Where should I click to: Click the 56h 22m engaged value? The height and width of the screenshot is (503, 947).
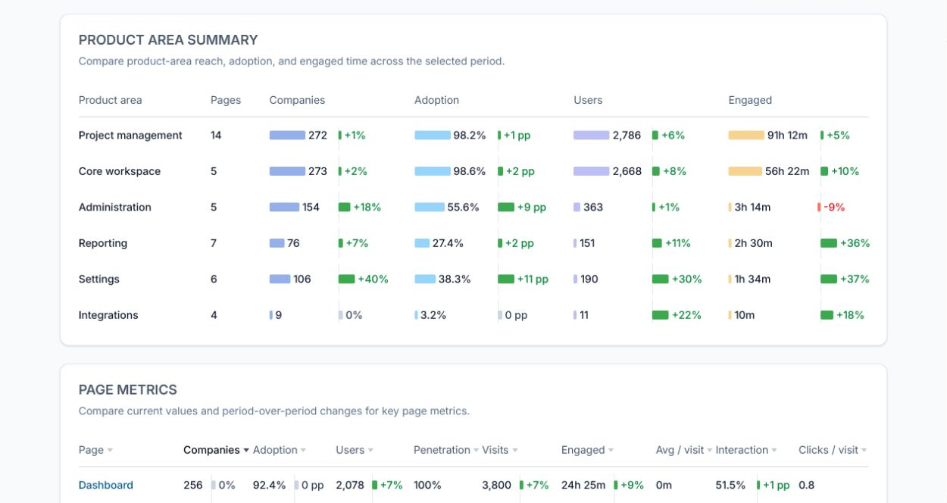point(787,171)
